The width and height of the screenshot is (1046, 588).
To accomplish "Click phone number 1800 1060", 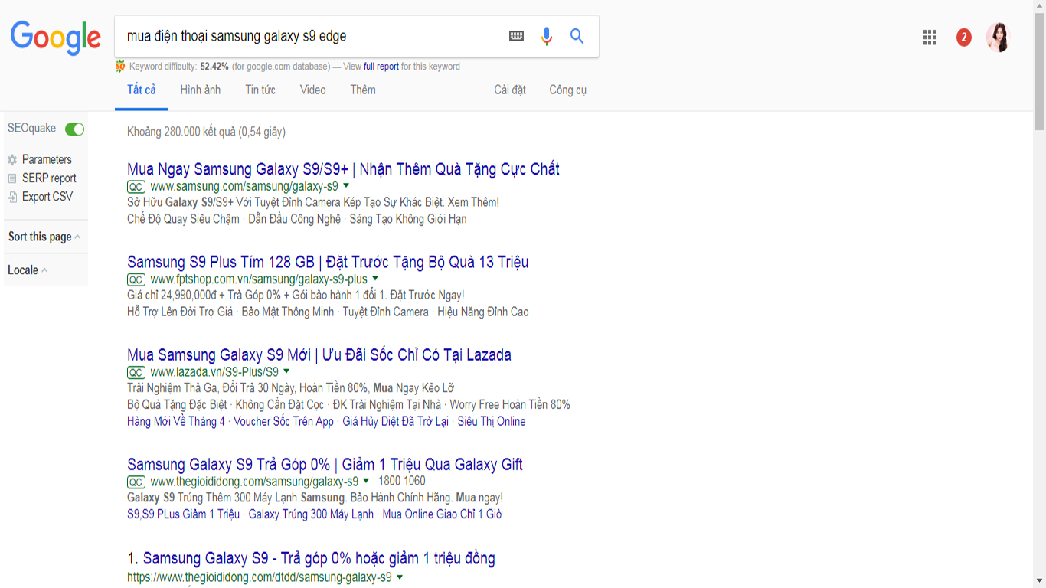I will pos(402,482).
